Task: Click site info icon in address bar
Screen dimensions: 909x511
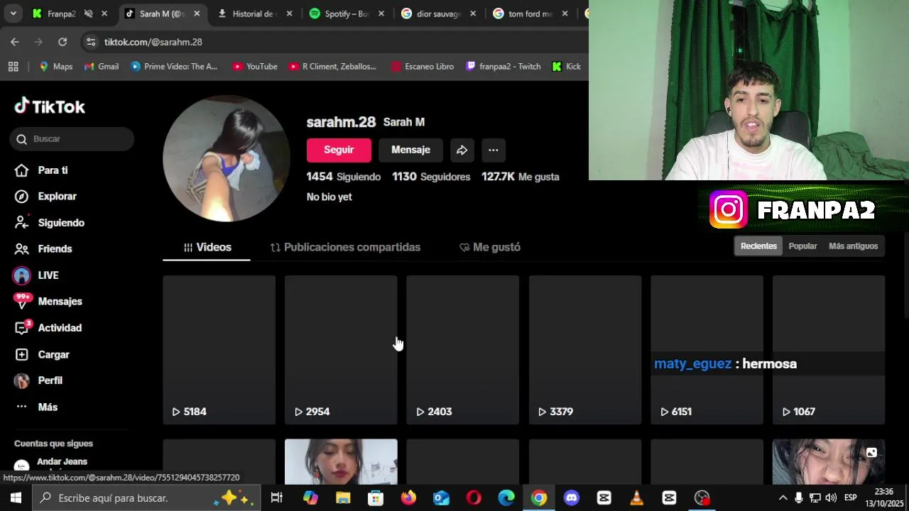Action: point(91,42)
